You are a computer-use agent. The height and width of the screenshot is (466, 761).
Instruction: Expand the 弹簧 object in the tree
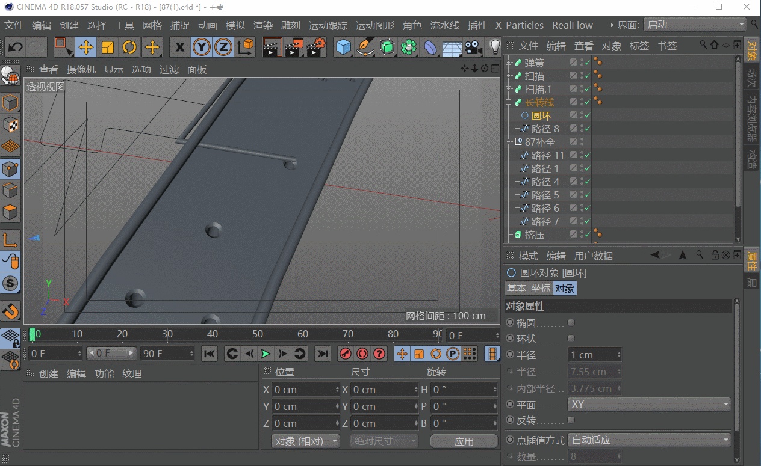point(509,63)
